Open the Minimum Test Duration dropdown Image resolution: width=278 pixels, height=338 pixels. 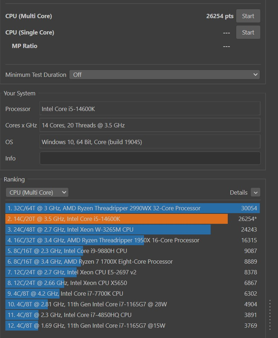tap(165, 75)
